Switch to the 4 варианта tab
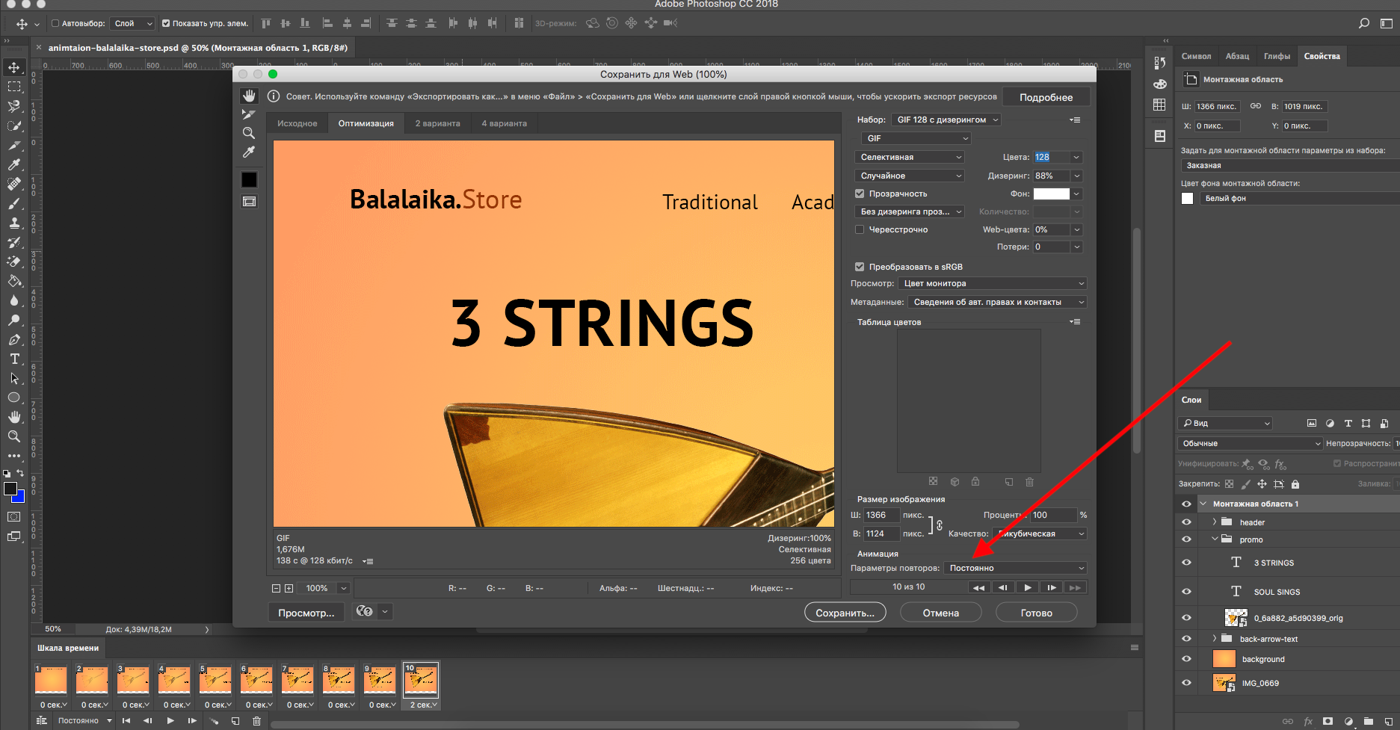This screenshot has width=1400, height=730. [x=504, y=123]
